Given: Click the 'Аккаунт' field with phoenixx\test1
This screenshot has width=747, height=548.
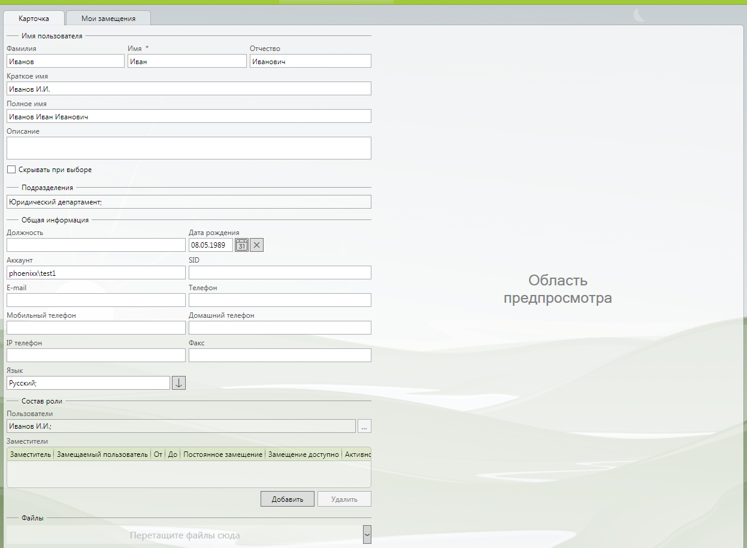Looking at the screenshot, I should [96, 272].
